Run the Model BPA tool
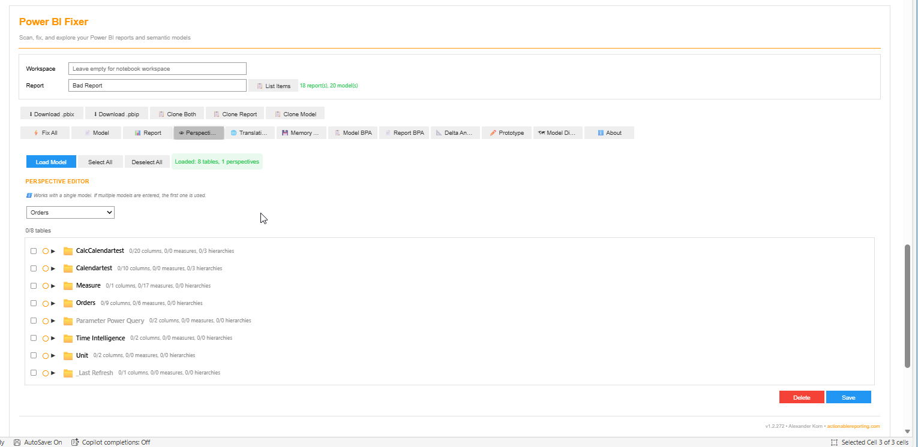The height and width of the screenshot is (447, 918). tap(352, 132)
